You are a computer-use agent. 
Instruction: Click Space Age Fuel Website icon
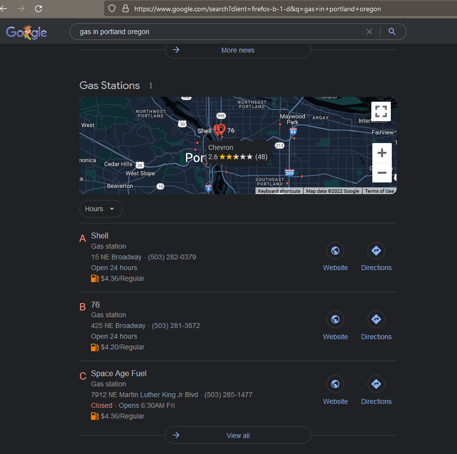point(335,384)
